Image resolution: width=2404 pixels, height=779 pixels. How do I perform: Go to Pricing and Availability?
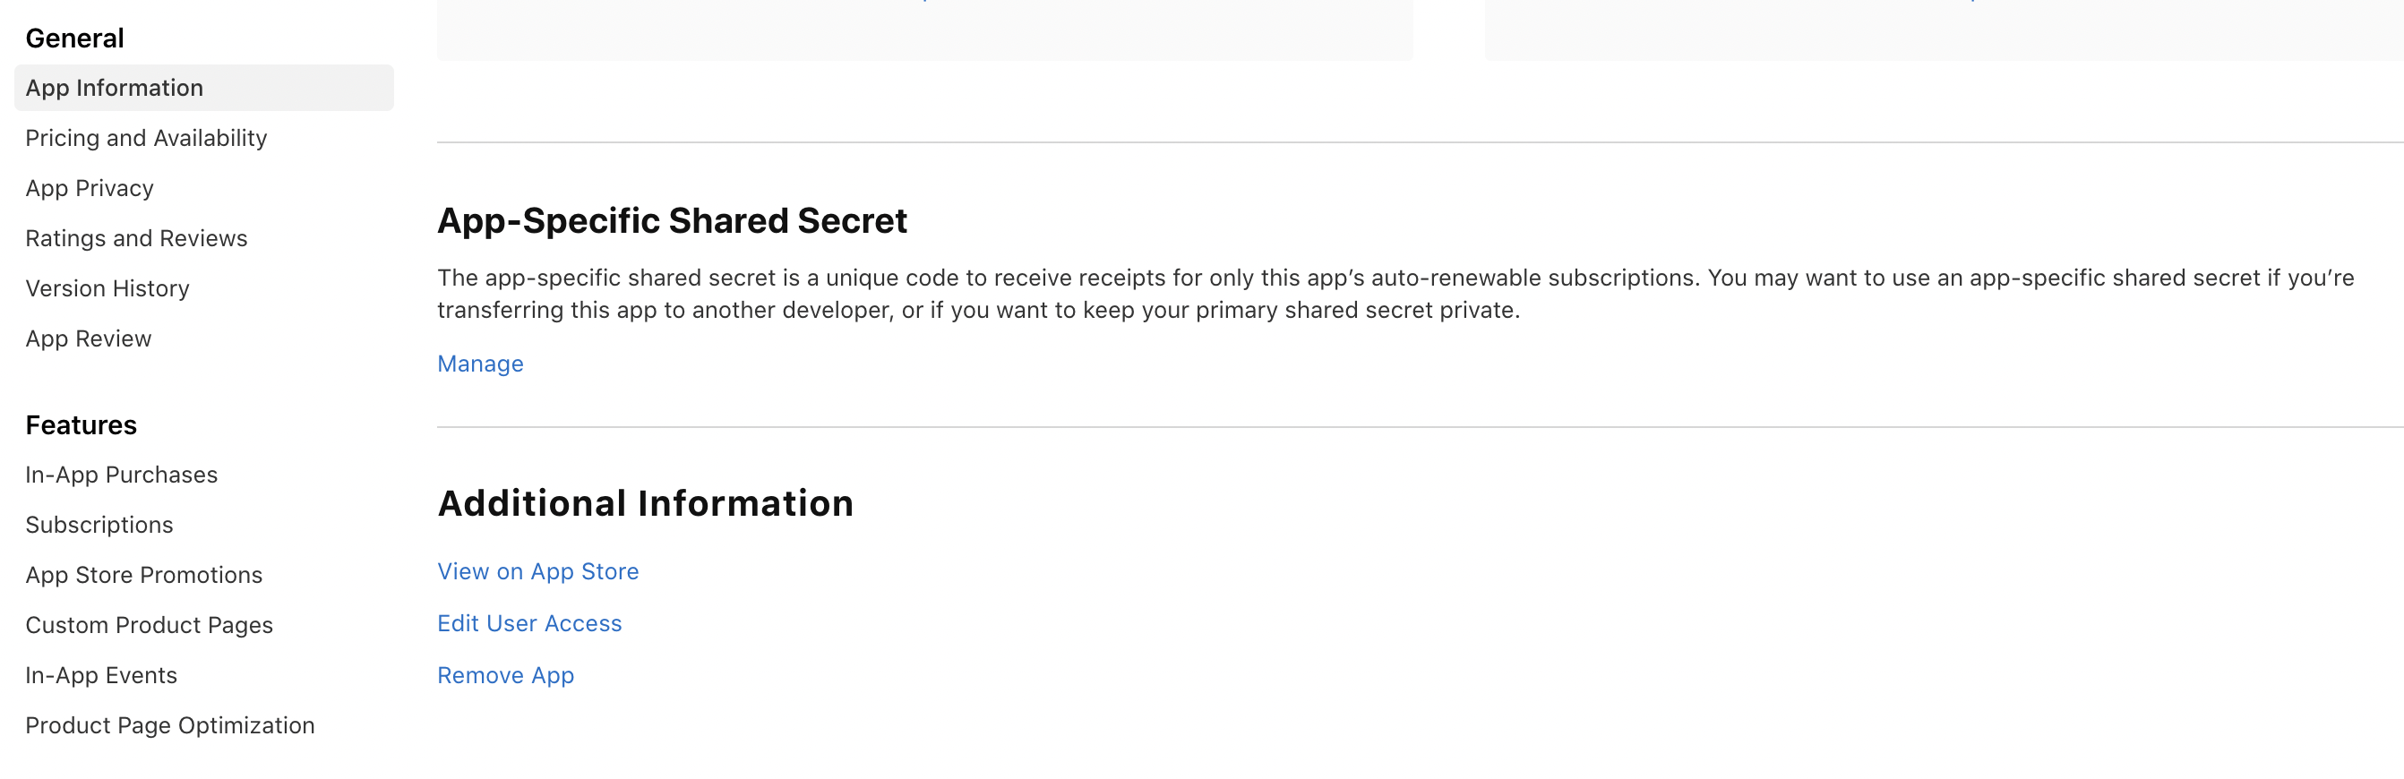146,137
